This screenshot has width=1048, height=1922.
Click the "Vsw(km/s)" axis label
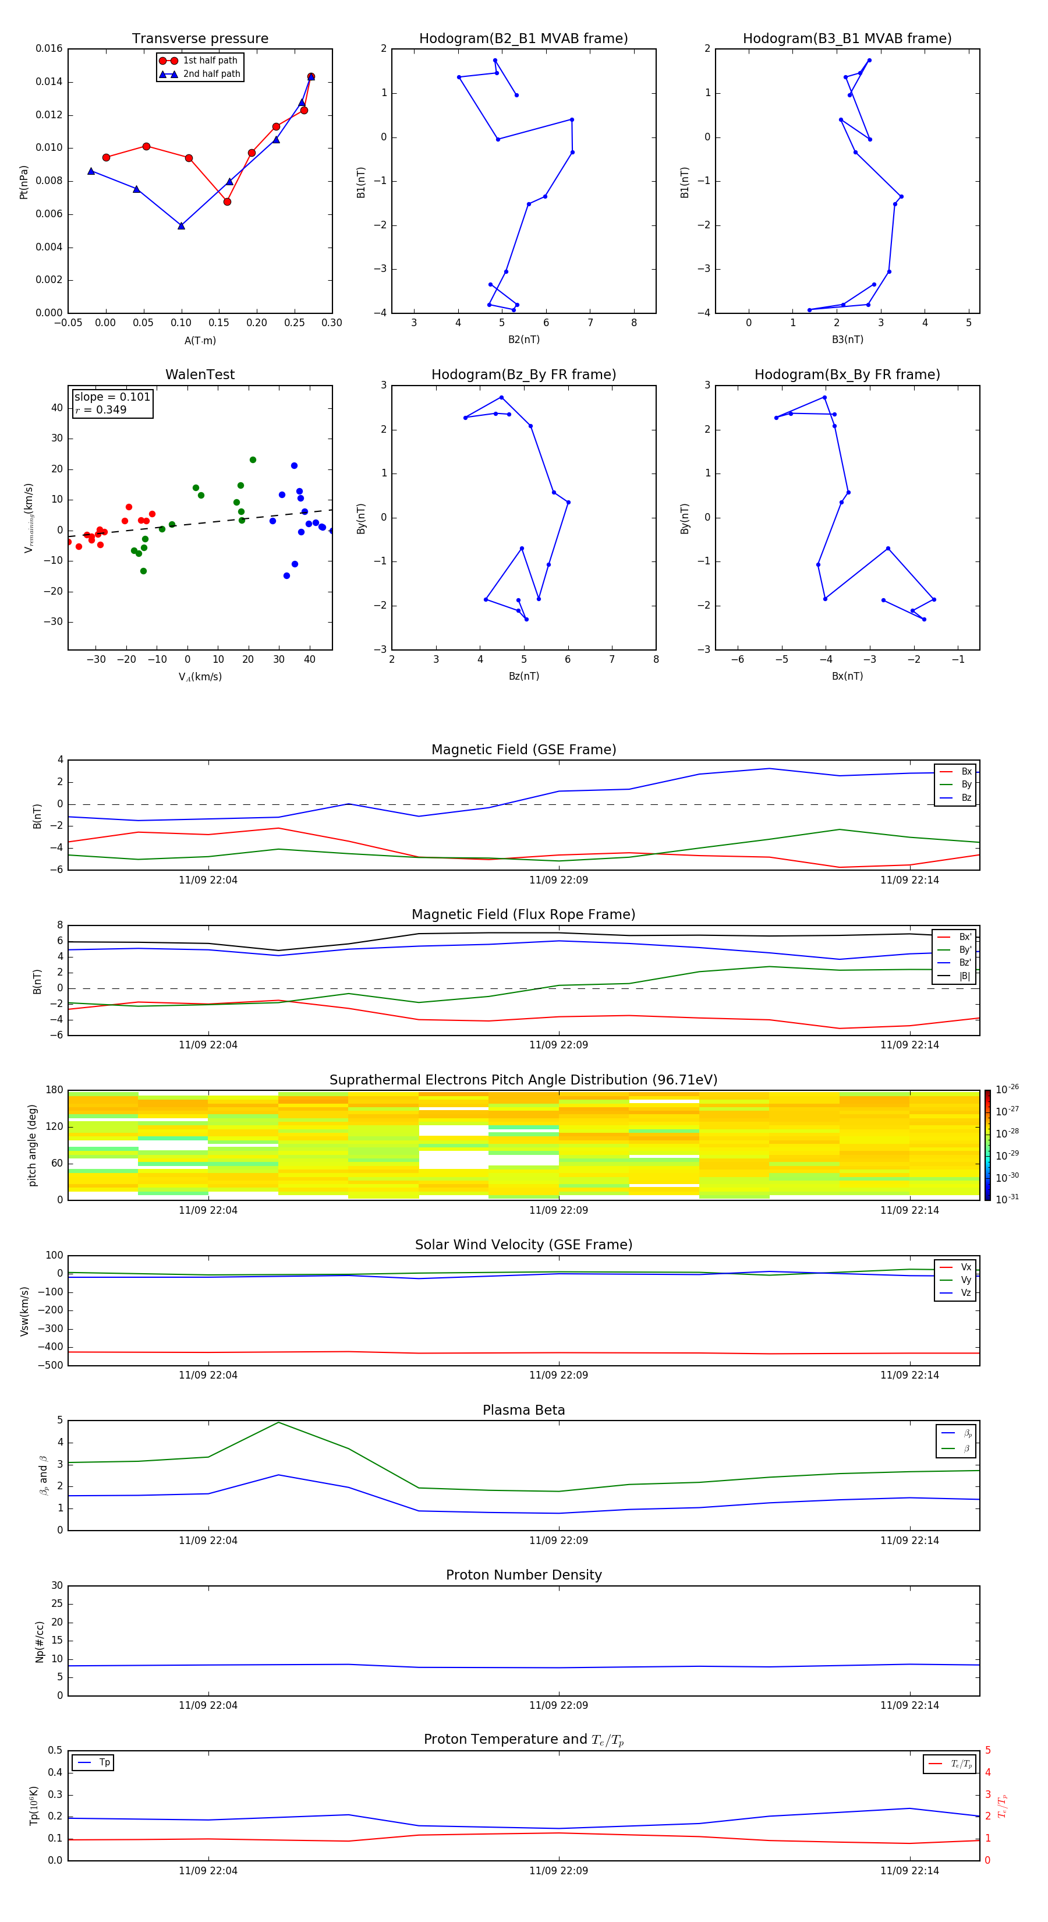pos(24,1311)
